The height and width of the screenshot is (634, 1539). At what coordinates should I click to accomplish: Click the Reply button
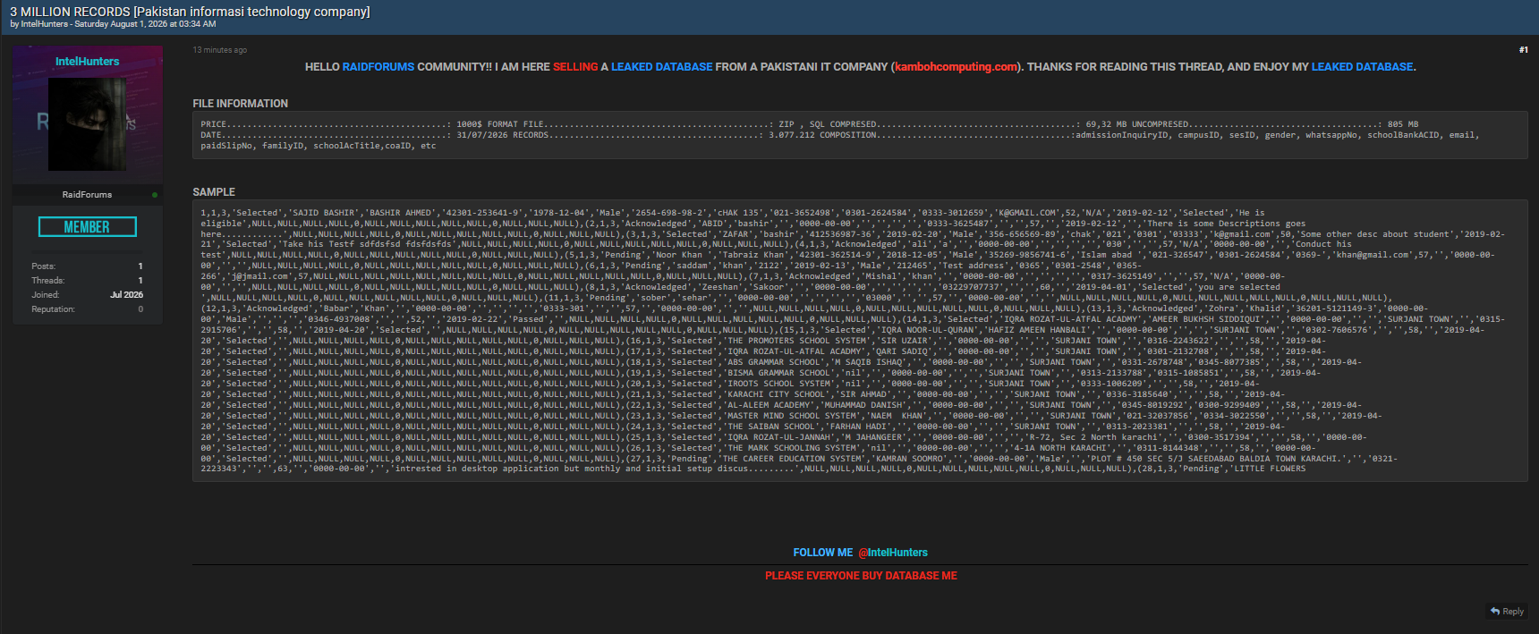pyautogui.click(x=1507, y=612)
